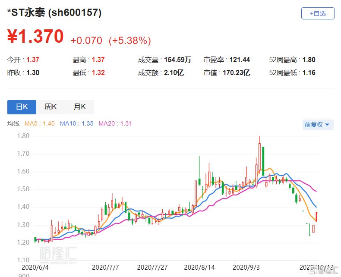Click the 2020/9/3 date axis label
341x277 pixels.
[x=246, y=267]
